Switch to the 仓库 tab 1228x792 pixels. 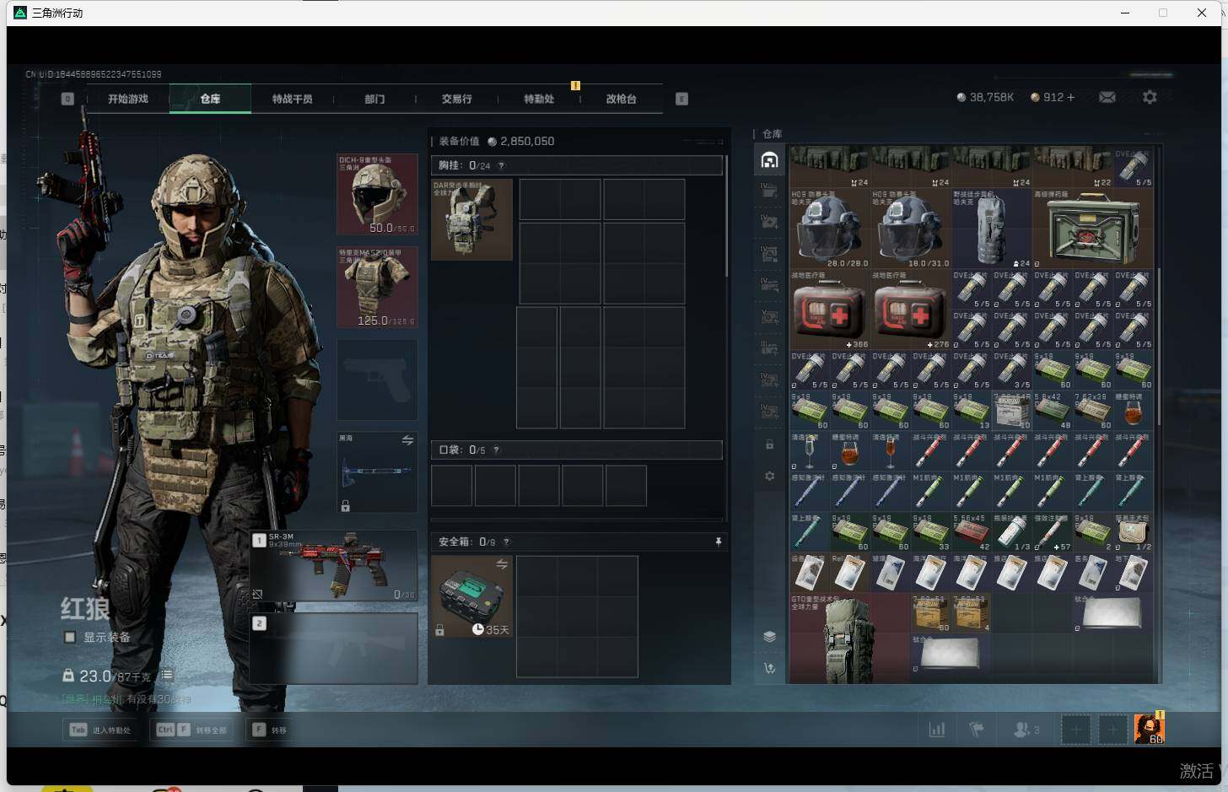click(210, 99)
